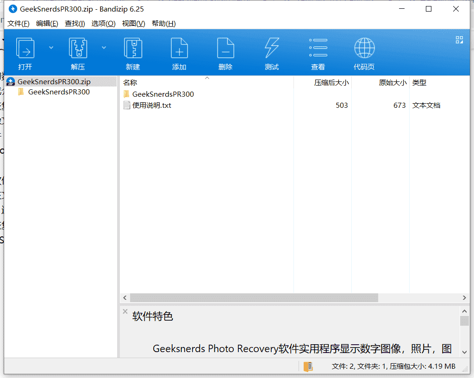Click the text file icon of 使用说明.txt
474x378 pixels.
click(x=127, y=105)
